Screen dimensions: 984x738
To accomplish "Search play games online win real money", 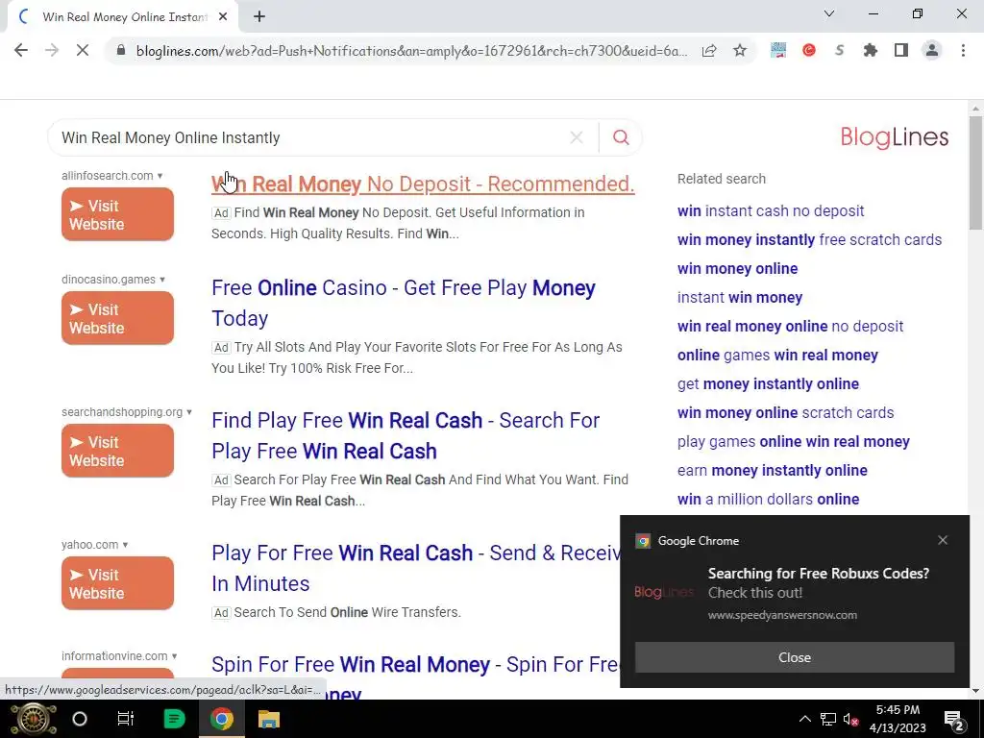I will click(x=793, y=442).
